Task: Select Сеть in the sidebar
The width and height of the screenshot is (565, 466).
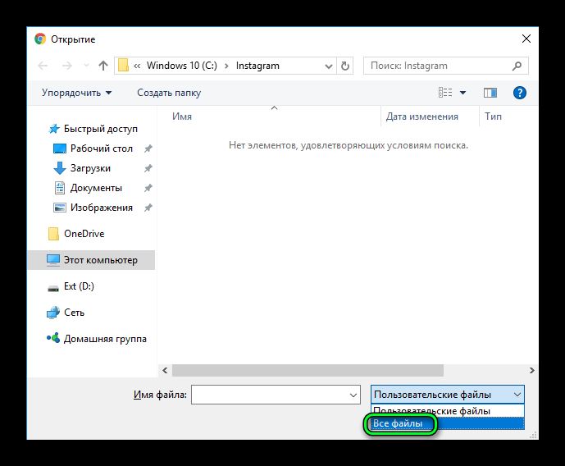Action: pyautogui.click(x=74, y=313)
